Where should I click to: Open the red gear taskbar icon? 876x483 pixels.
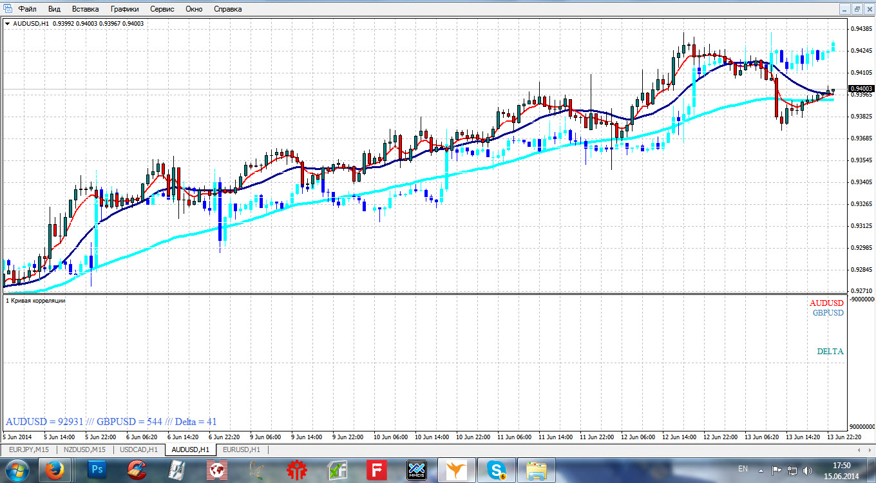(296, 470)
